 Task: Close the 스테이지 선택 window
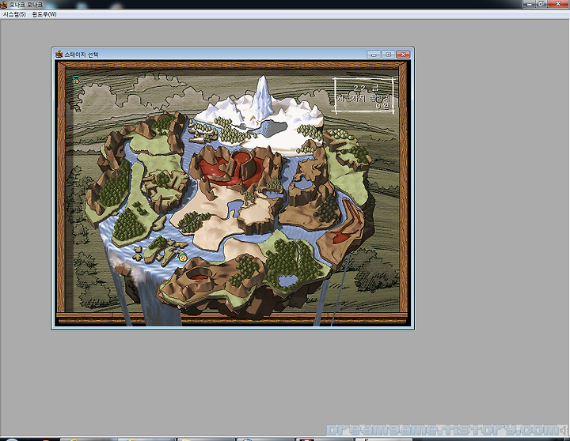tap(403, 55)
